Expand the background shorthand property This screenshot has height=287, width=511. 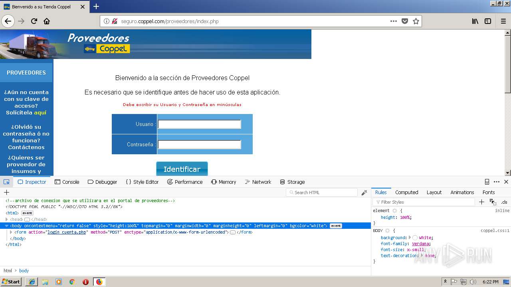[x=410, y=238]
